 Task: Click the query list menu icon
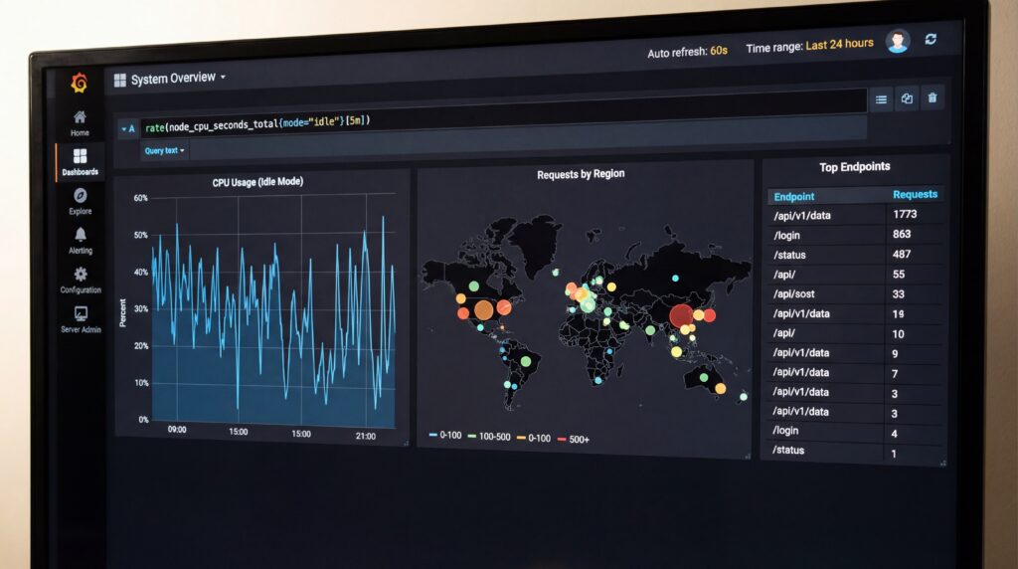click(x=881, y=98)
